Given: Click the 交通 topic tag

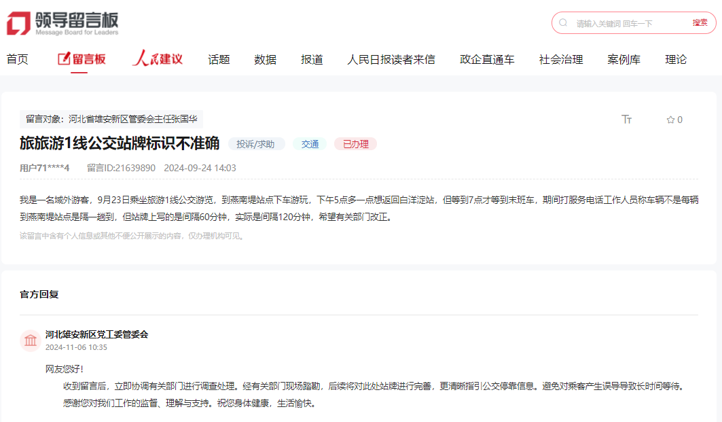Looking at the screenshot, I should pyautogui.click(x=310, y=144).
